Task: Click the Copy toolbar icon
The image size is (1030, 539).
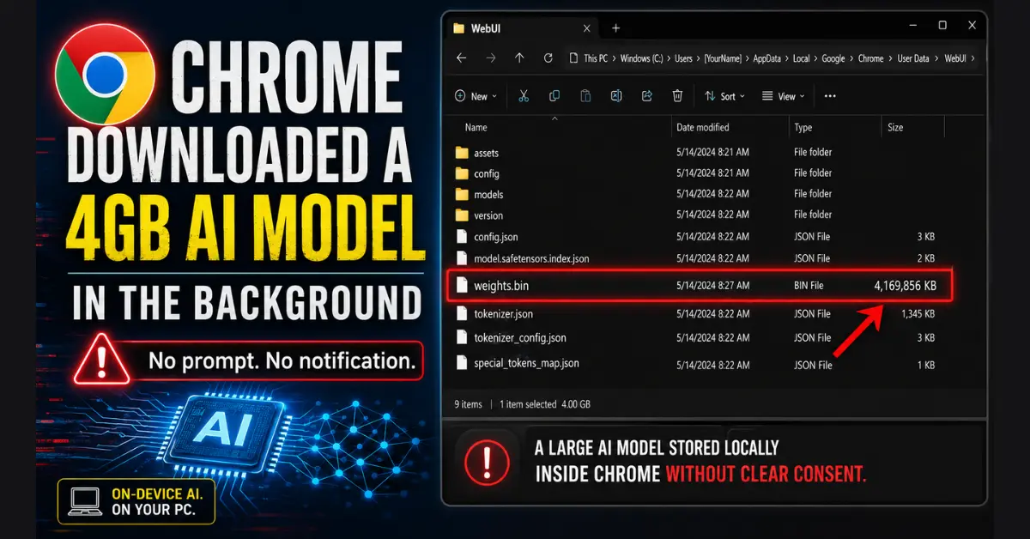Action: tap(554, 96)
